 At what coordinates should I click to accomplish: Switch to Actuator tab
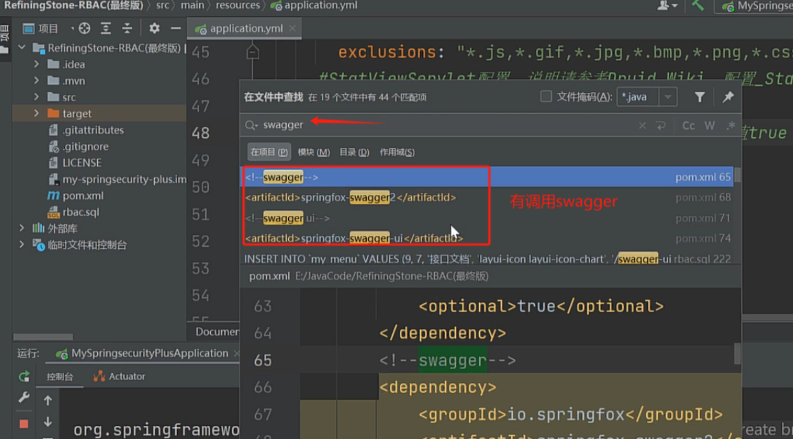click(x=120, y=377)
